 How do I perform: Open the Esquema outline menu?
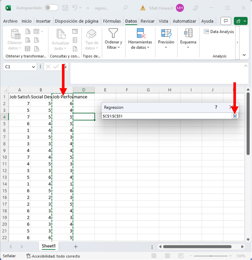188,39
